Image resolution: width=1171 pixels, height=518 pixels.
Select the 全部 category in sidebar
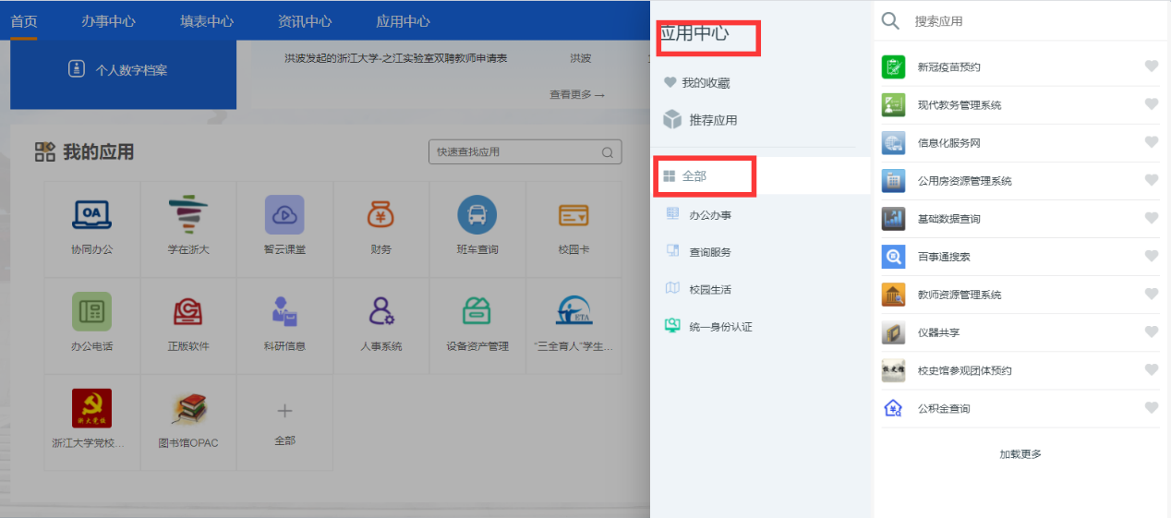coord(760,175)
